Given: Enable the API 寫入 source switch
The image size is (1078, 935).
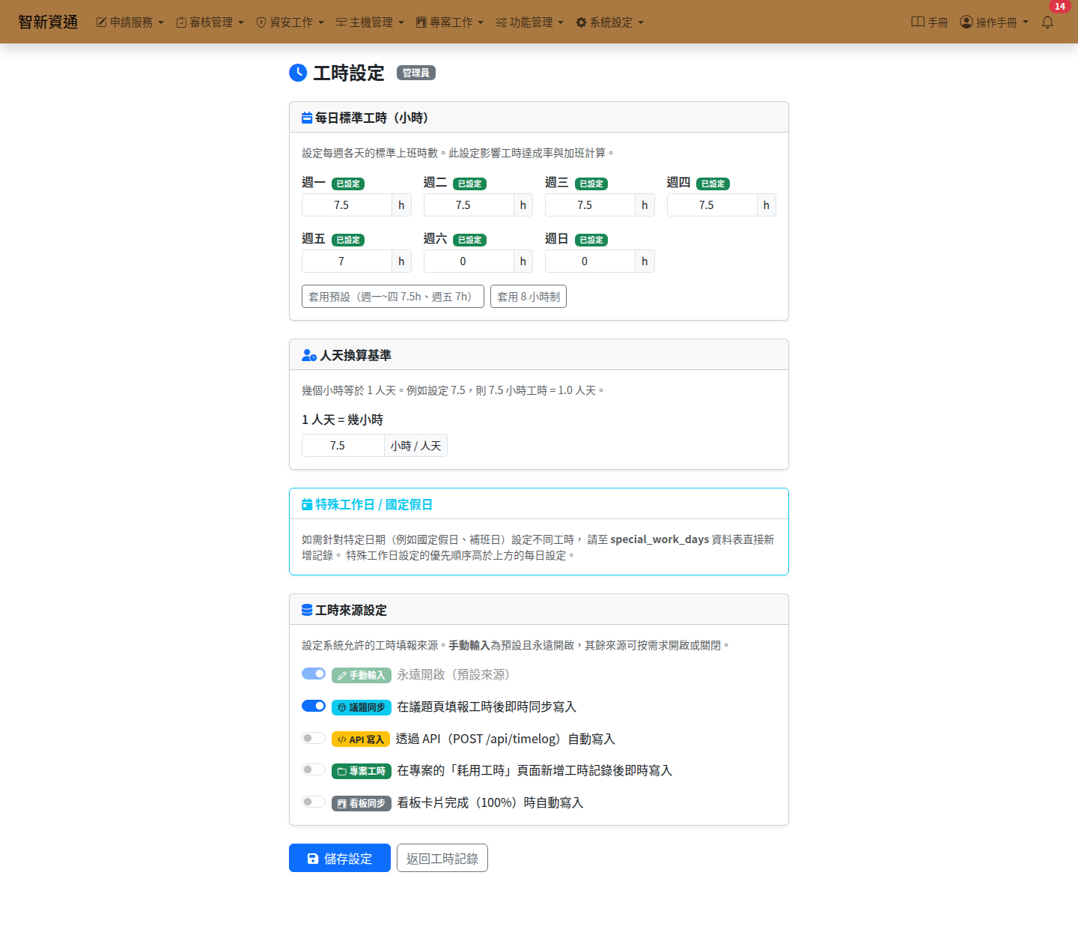Looking at the screenshot, I should [314, 738].
